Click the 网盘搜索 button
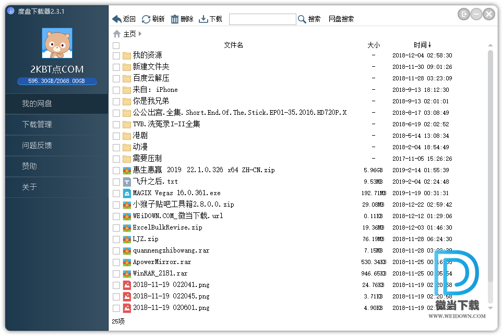Screen dimensions: 503x336 pos(341,19)
